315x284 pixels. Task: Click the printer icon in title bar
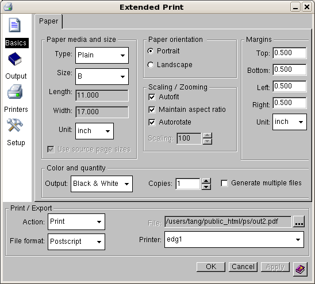click(x=8, y=7)
